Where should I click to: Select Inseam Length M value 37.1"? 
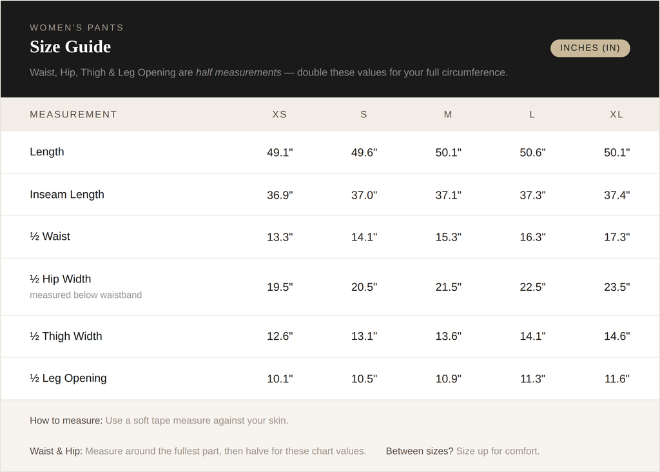(x=449, y=195)
